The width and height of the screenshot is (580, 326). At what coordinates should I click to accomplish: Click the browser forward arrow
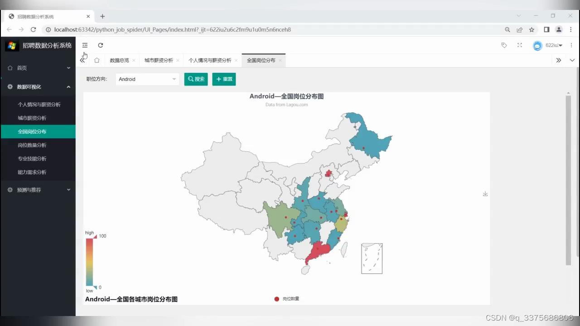tap(21, 29)
